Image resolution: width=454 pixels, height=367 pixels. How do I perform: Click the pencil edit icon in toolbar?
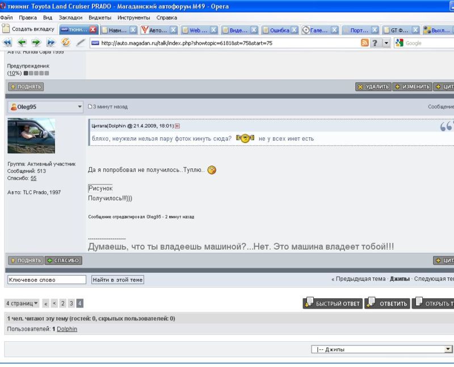coord(80,43)
